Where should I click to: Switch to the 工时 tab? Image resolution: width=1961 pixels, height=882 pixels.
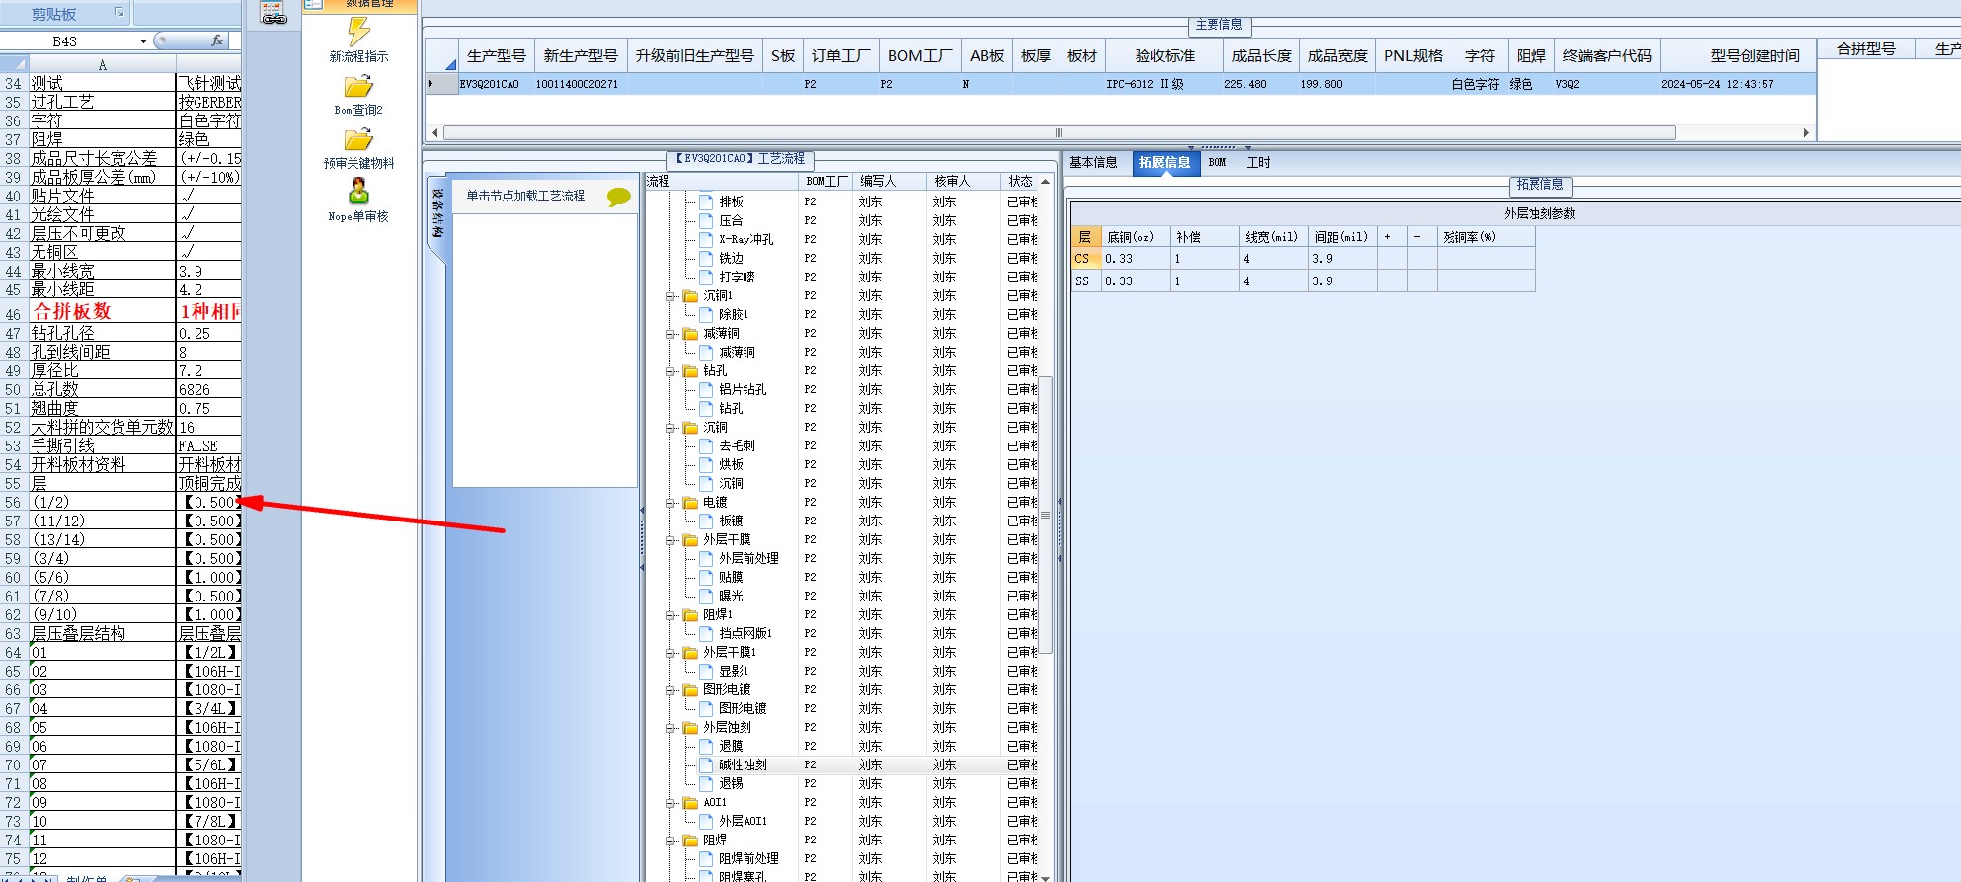[1258, 163]
